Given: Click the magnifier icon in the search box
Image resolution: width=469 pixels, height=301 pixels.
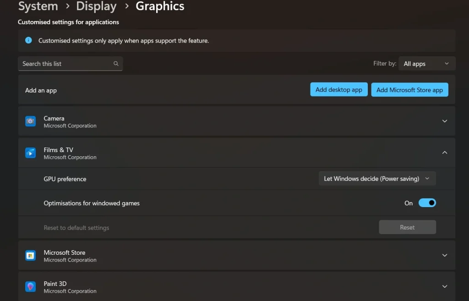Looking at the screenshot, I should pos(116,63).
